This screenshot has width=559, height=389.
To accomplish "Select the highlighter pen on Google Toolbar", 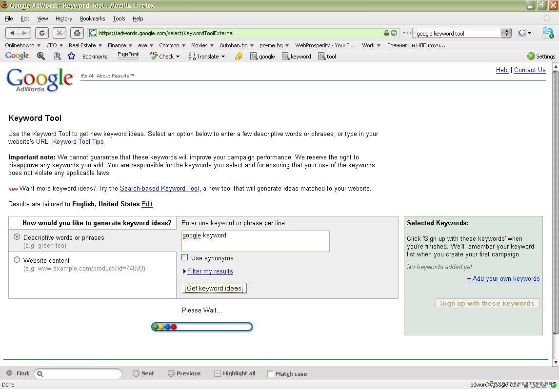I will (x=238, y=56).
